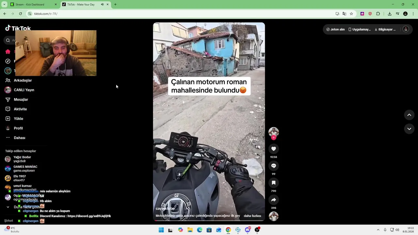Open the sound disc thumbnail below share
This screenshot has height=235, width=418.
click(274, 216)
